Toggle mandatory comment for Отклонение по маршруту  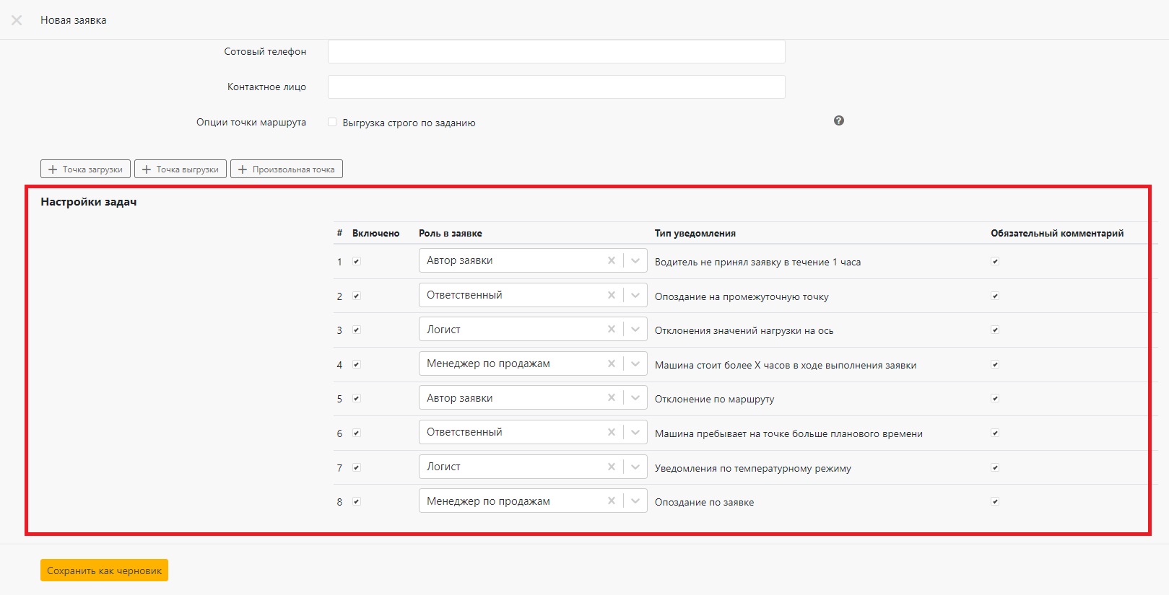(x=995, y=398)
